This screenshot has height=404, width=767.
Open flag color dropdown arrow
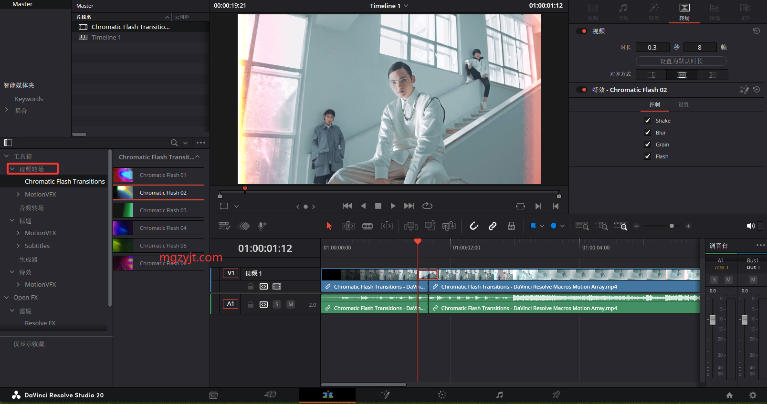click(x=542, y=226)
